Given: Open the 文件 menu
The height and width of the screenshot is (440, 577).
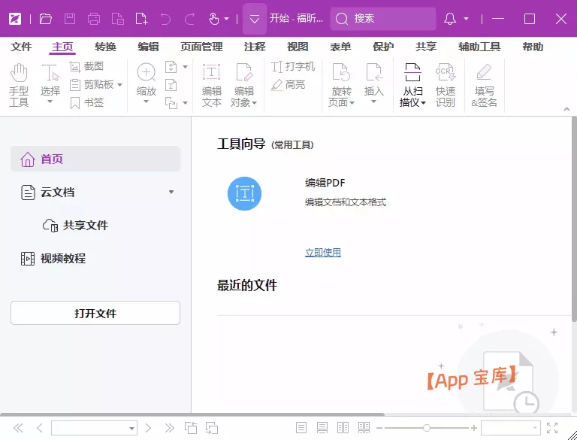Looking at the screenshot, I should pos(21,47).
